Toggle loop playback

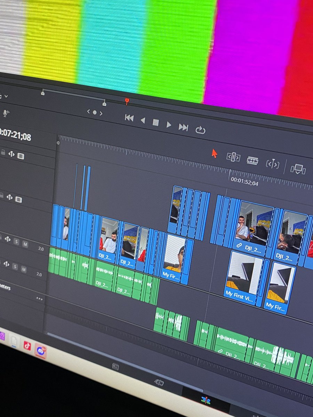click(x=200, y=130)
